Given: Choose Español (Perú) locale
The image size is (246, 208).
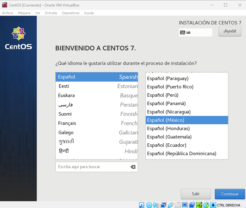Looking at the screenshot, I should click(x=187, y=95).
